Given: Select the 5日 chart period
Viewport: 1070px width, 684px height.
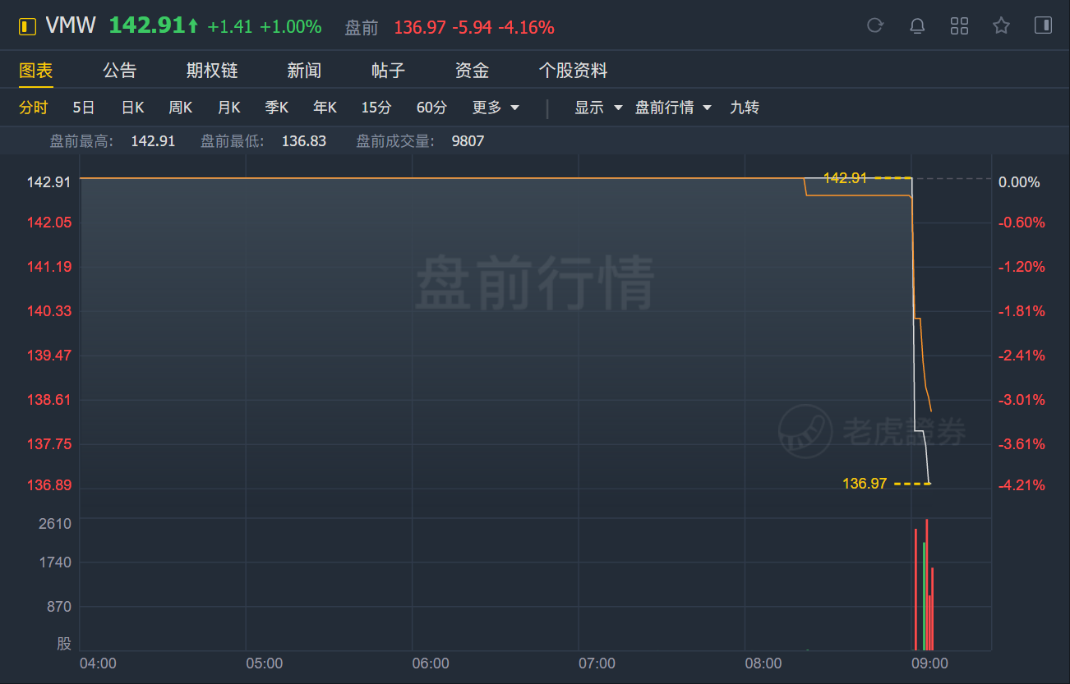Looking at the screenshot, I should click(84, 108).
